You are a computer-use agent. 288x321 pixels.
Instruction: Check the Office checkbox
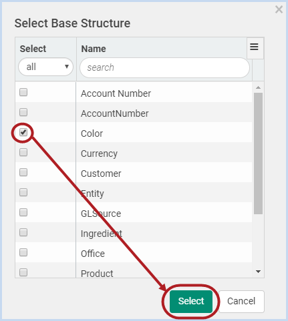(x=23, y=252)
